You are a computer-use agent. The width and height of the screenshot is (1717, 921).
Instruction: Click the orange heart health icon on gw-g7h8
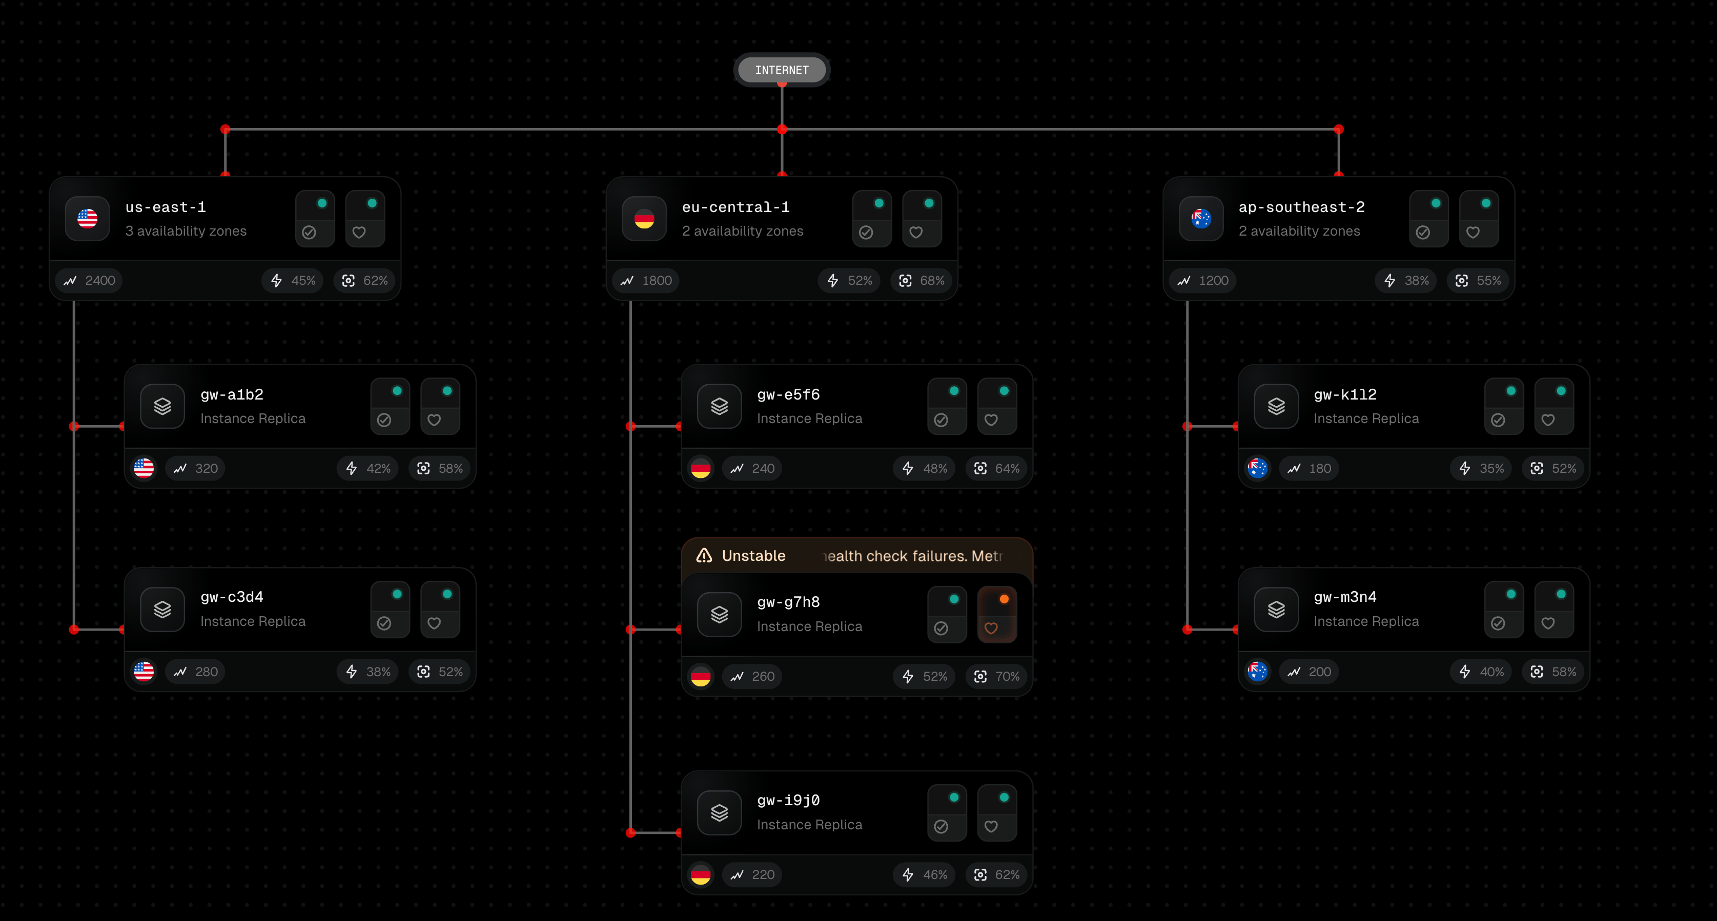click(x=991, y=628)
